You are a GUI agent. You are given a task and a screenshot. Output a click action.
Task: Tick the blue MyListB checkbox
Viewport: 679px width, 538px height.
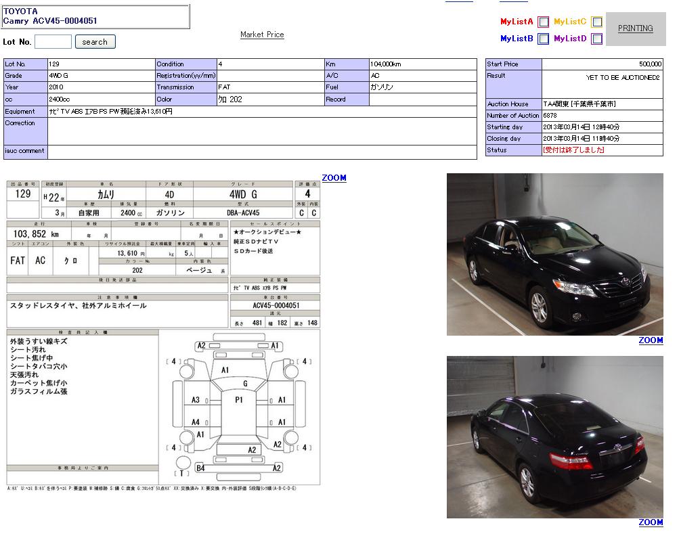pos(543,39)
